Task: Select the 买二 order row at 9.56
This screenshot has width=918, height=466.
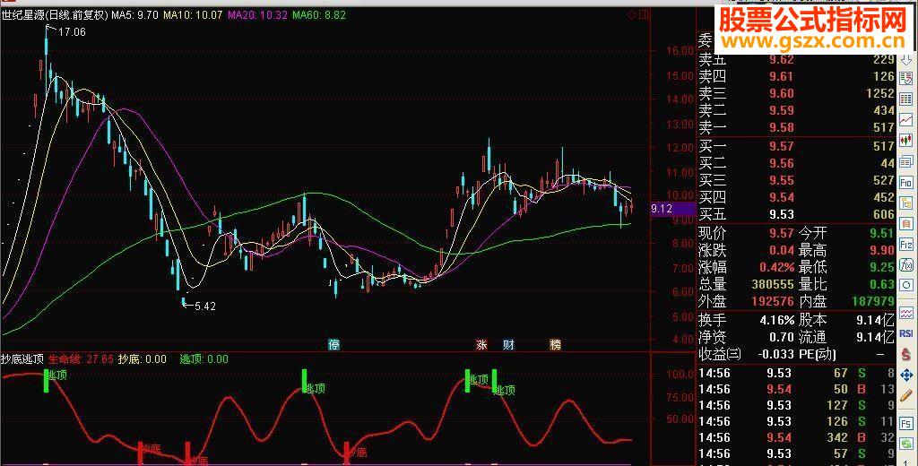Action: click(796, 163)
